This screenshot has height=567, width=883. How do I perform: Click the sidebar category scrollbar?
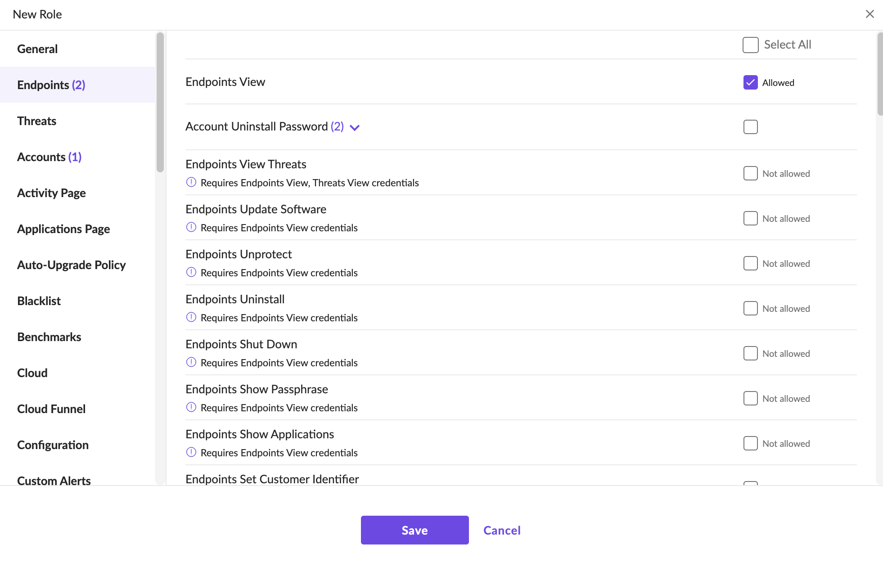[x=160, y=102]
